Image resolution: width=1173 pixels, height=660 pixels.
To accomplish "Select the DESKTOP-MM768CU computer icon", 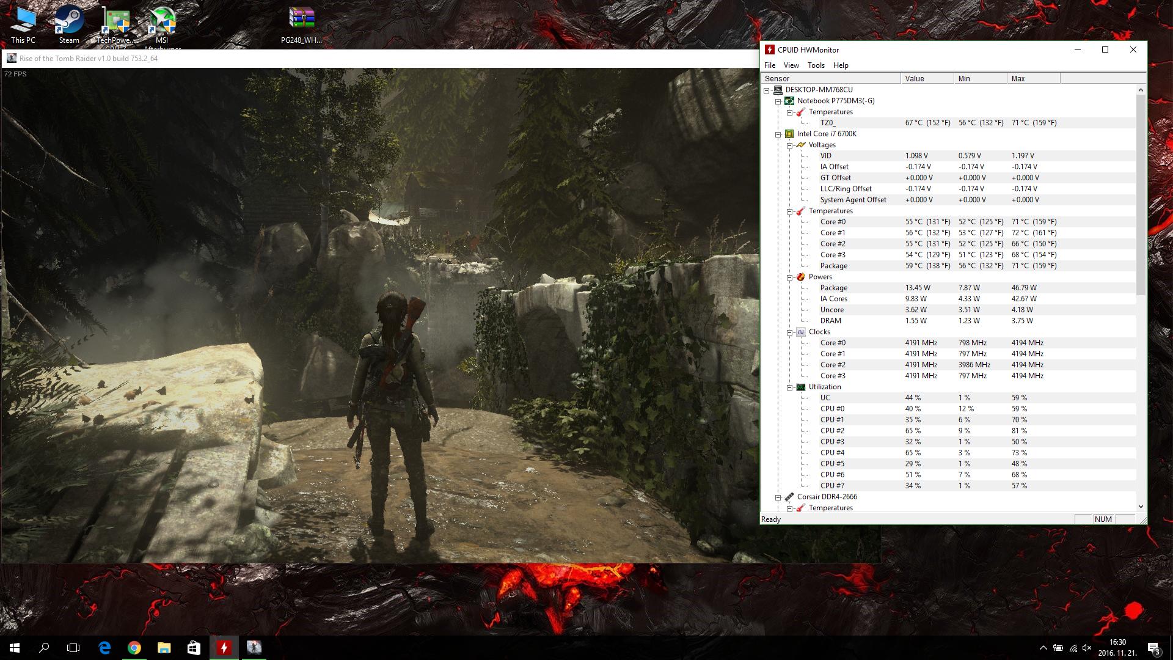I will 778,90.
